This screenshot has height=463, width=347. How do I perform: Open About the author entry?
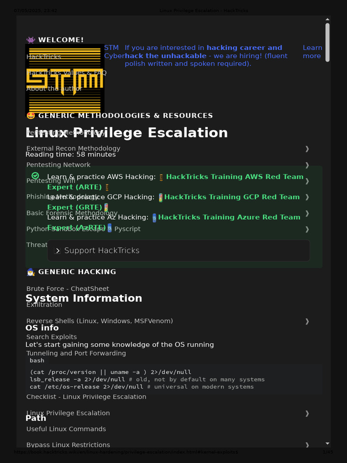(x=54, y=89)
